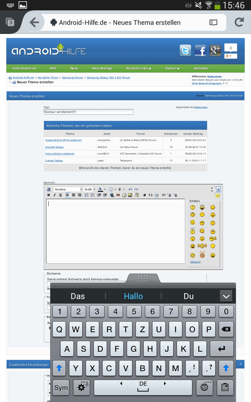Open the browser tabs overview
The width and height of the screenshot is (251, 402).
[x=10, y=22]
